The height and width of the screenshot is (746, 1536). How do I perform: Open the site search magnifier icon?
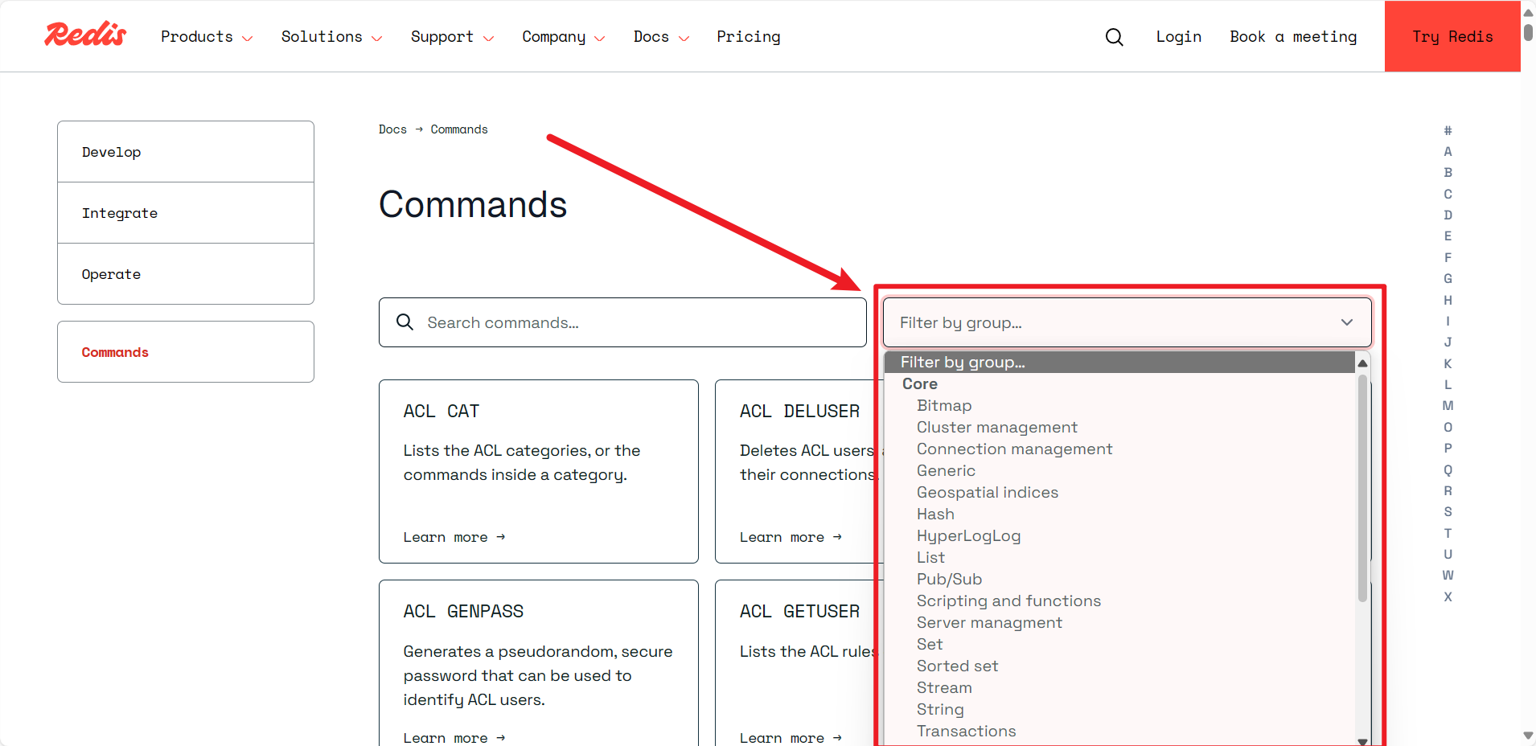(x=1114, y=37)
